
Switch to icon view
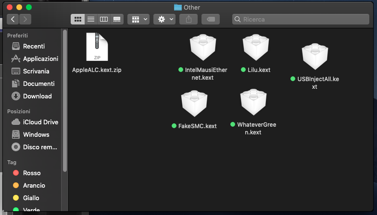78,19
